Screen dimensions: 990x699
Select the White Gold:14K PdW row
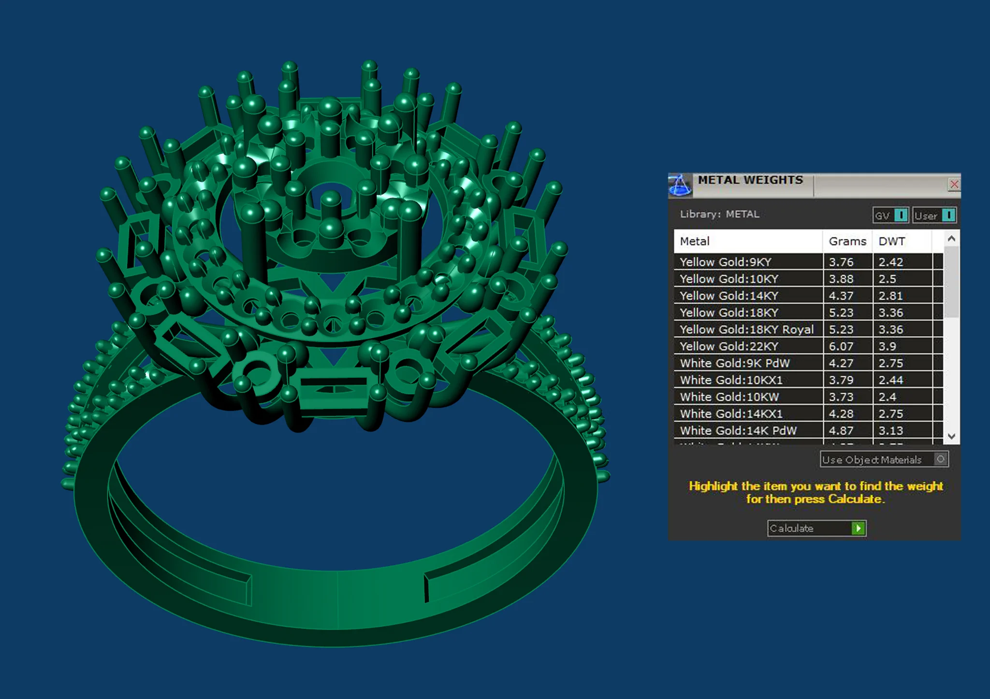tap(808, 430)
